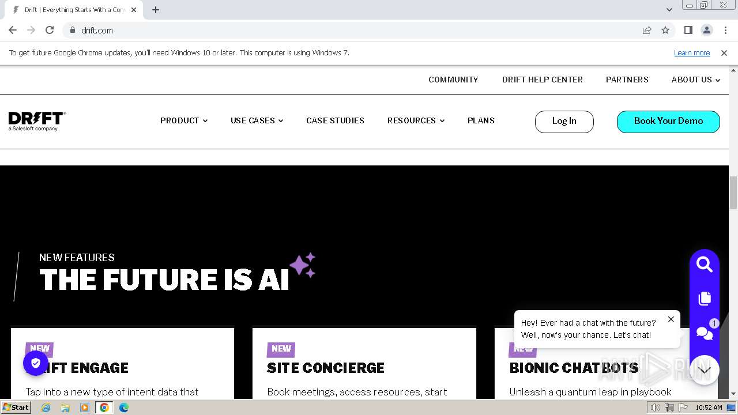The height and width of the screenshot is (415, 738).
Task: Click THE FUTURE IS AI heading
Action: pos(164,280)
